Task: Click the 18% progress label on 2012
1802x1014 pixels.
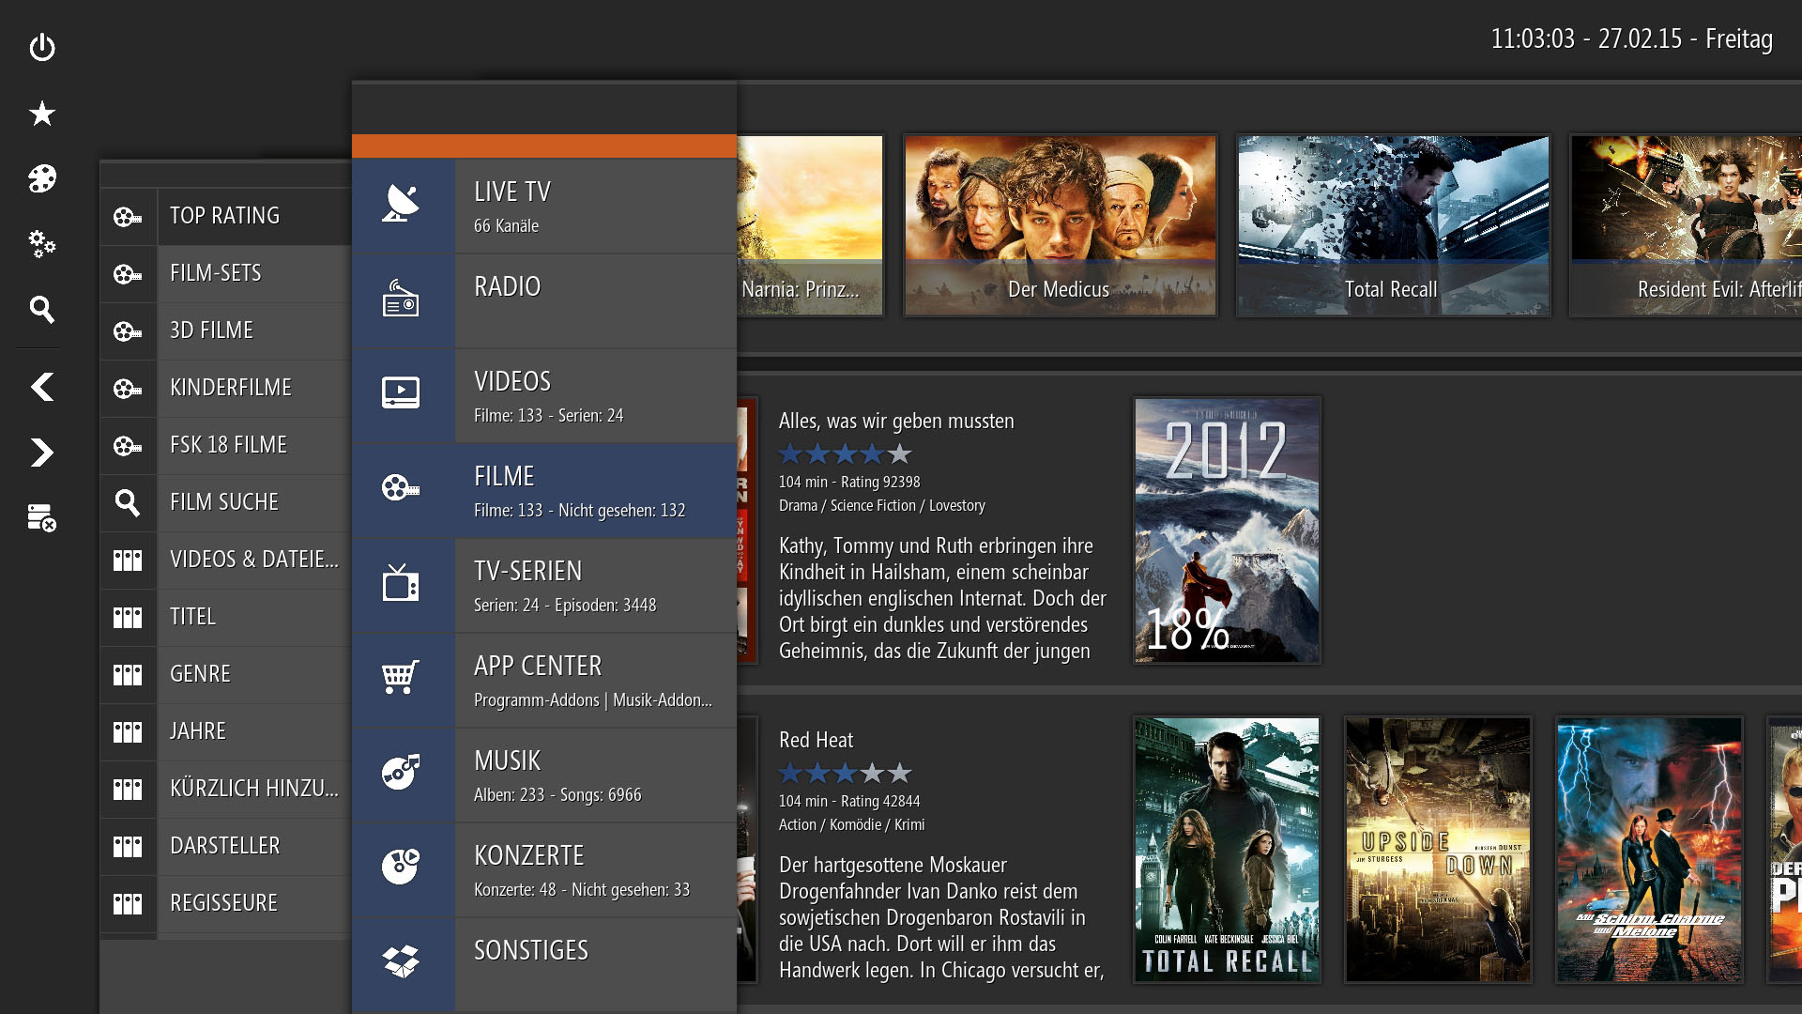Action: coord(1187,629)
